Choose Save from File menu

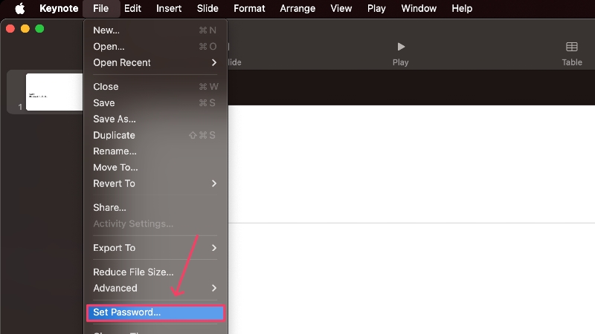(x=155, y=103)
